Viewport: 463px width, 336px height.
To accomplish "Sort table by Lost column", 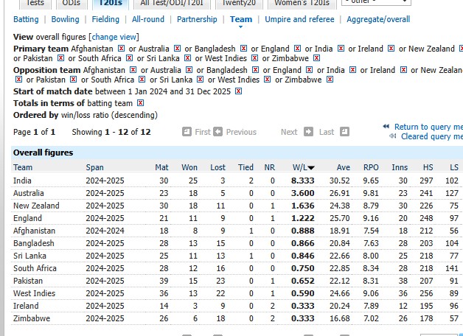I will pos(218,167).
